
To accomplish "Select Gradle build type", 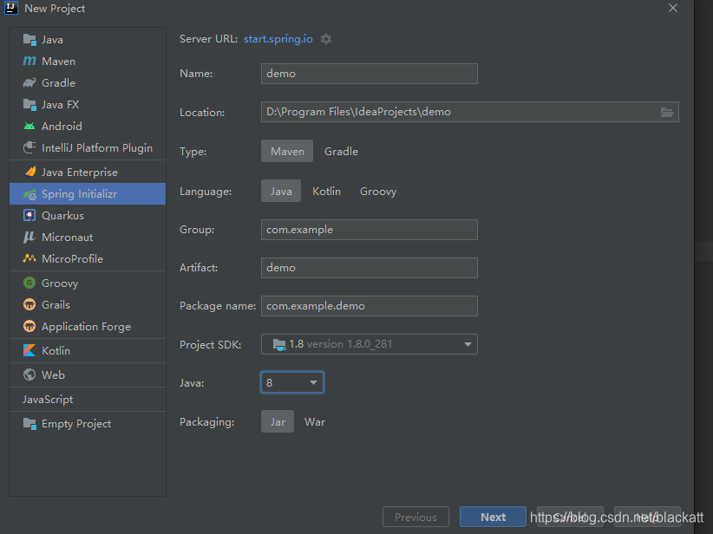I will point(341,152).
